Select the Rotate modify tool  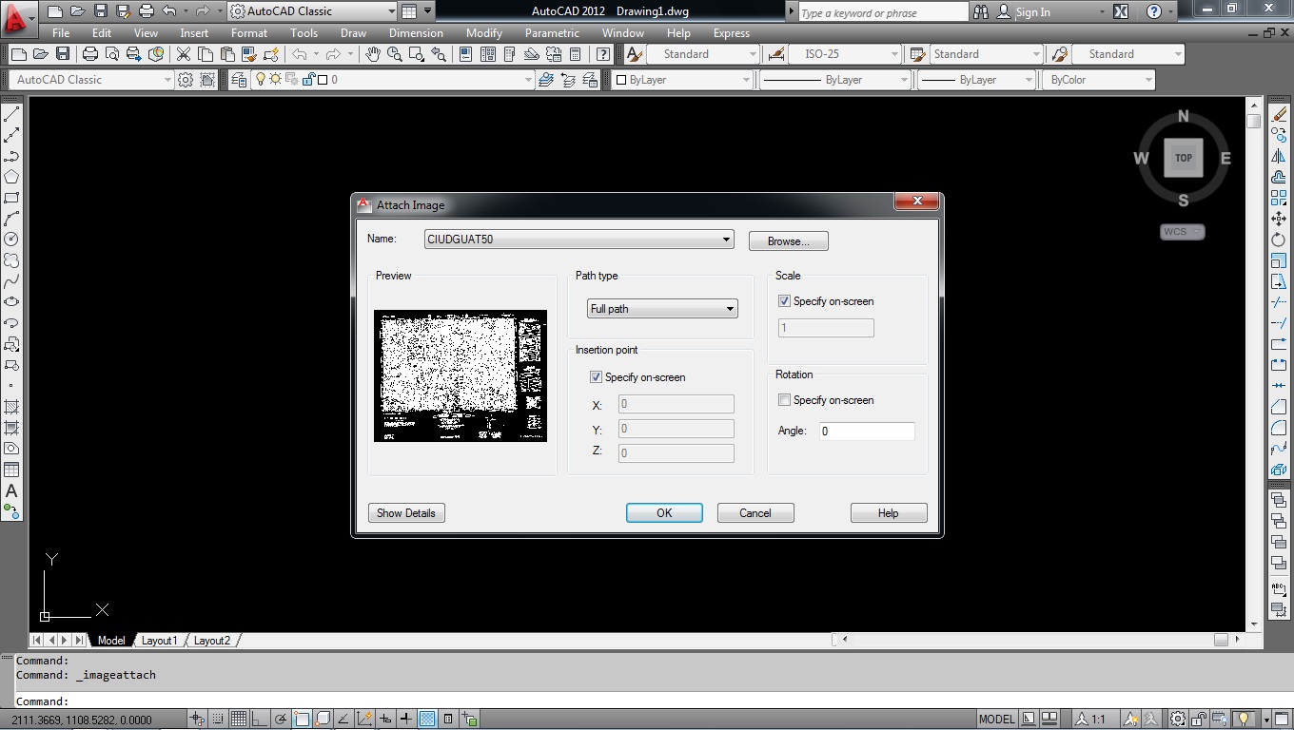pyautogui.click(x=1279, y=240)
